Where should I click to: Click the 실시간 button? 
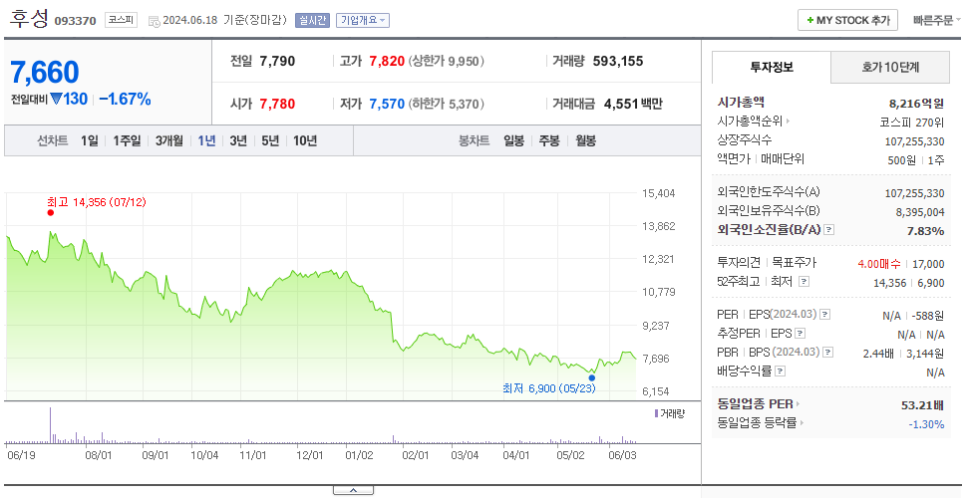click(x=312, y=20)
